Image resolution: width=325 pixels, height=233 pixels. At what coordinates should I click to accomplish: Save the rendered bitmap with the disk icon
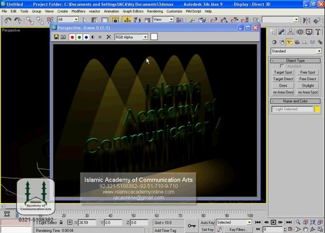click(56, 37)
